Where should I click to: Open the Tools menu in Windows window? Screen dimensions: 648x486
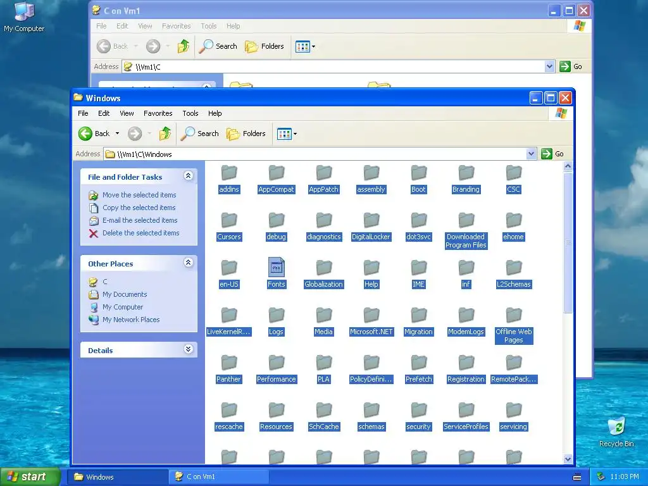tap(190, 113)
